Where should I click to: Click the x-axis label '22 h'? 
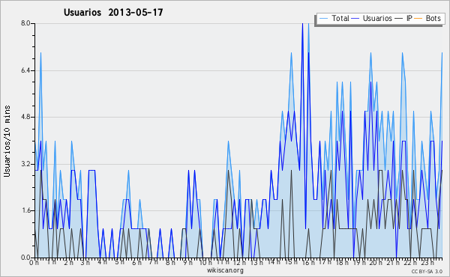[409, 262]
